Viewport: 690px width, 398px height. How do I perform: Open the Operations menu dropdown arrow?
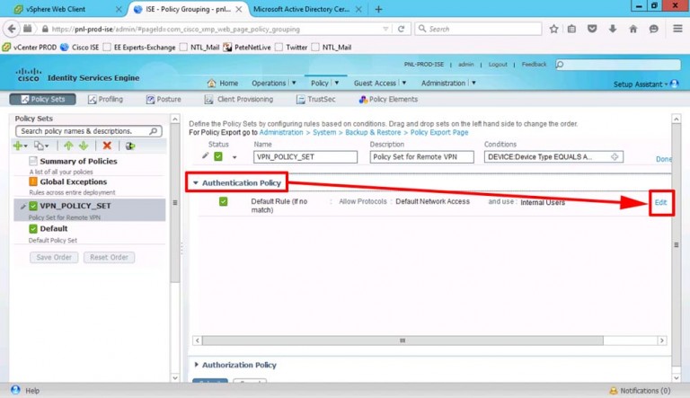(294, 83)
